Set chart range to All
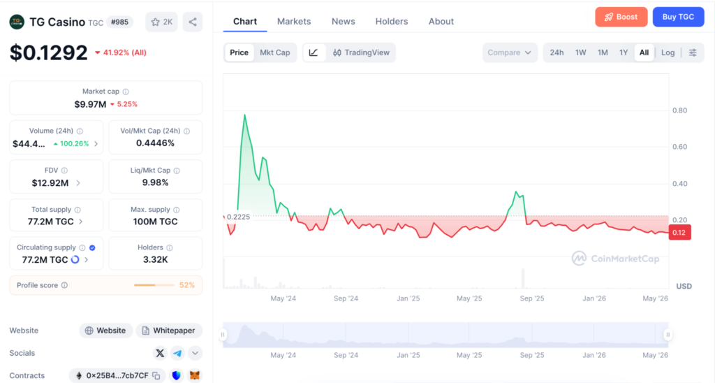This screenshot has height=383, width=715. (x=644, y=52)
